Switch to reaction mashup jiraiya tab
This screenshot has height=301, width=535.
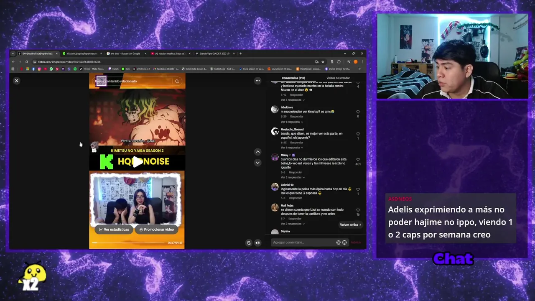(x=171, y=54)
